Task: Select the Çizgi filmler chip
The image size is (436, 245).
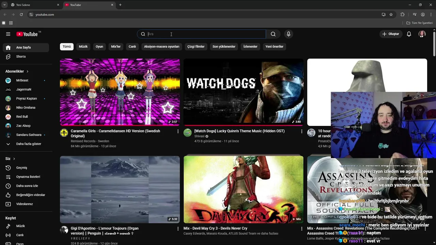Action: point(196,47)
